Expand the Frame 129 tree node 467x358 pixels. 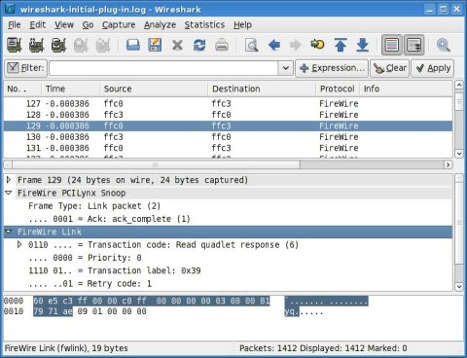(x=9, y=180)
